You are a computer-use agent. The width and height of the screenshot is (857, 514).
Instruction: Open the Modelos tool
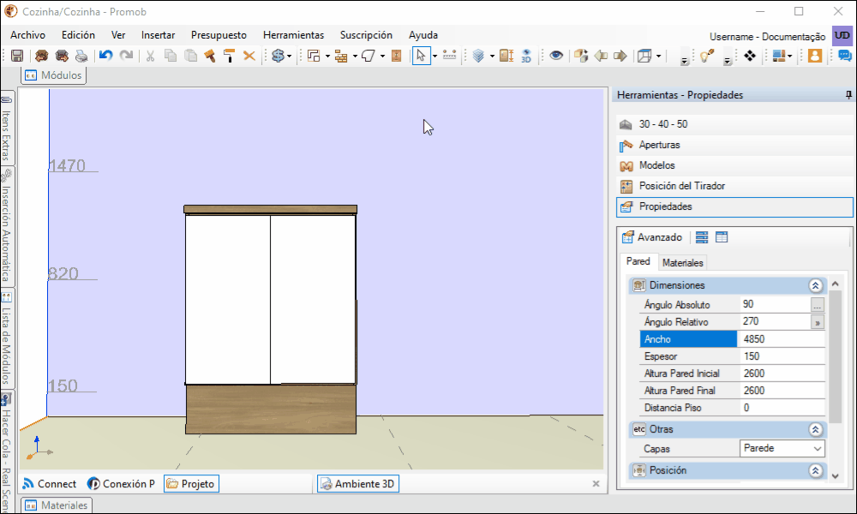point(734,165)
